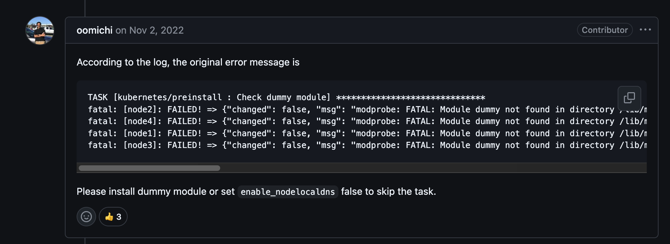Click the Contributor badge

(x=604, y=30)
